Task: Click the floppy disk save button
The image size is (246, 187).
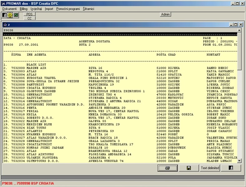Action: [x=189, y=168]
